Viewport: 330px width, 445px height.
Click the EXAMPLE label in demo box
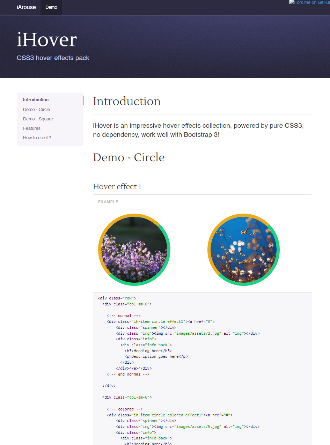108,202
